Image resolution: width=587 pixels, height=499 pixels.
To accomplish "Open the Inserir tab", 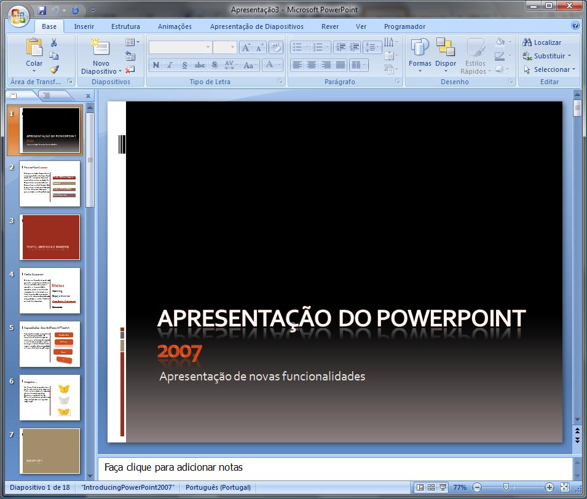I will [x=84, y=26].
